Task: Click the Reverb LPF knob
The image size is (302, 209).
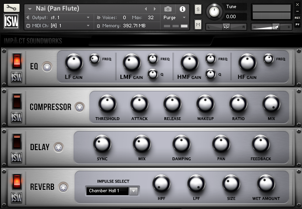Action: click(x=196, y=184)
